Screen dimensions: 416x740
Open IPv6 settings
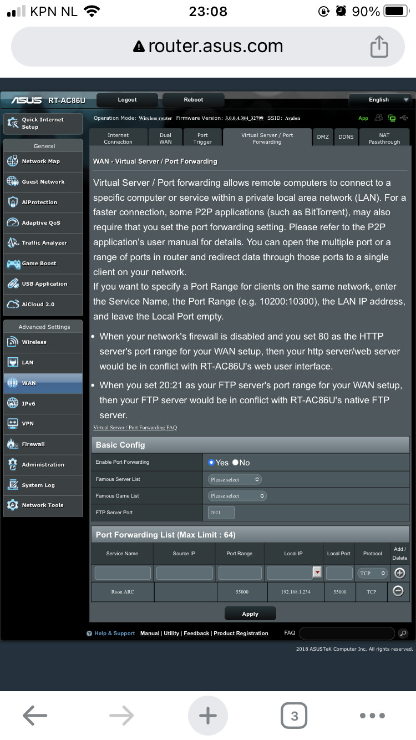coord(43,404)
